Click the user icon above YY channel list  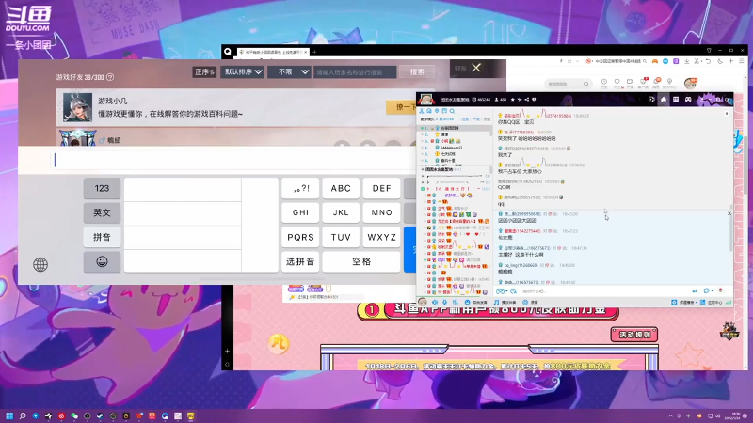pos(422,111)
